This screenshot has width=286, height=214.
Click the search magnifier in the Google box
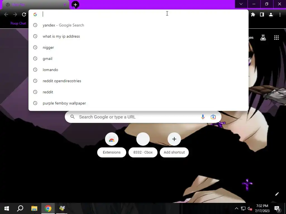(x=72, y=117)
